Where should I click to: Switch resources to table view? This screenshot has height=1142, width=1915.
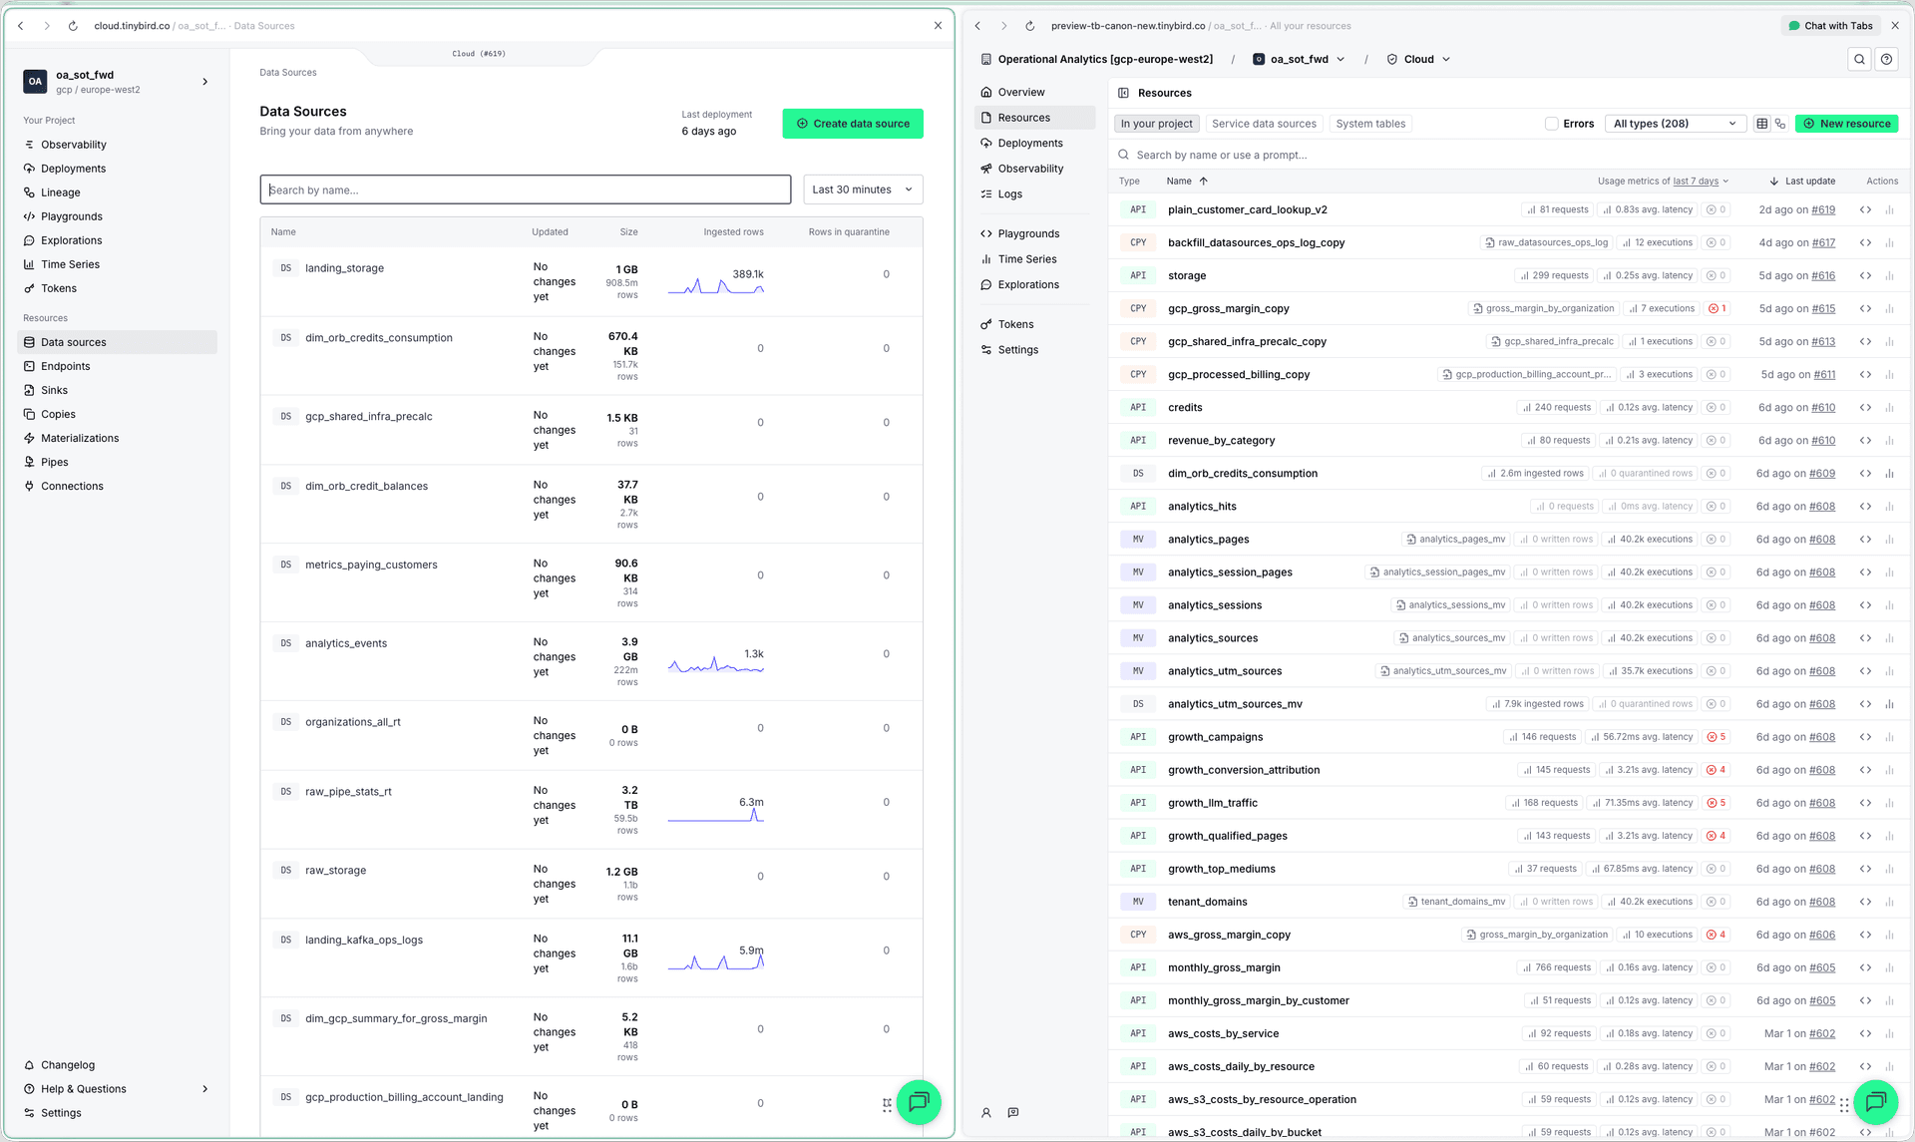point(1762,124)
